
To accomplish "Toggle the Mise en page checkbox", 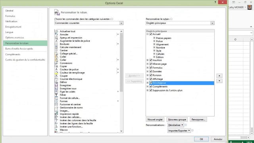I will [151, 64].
